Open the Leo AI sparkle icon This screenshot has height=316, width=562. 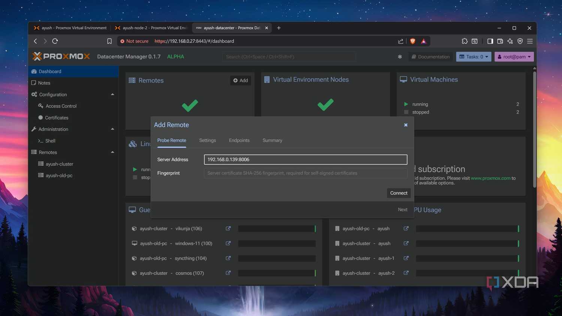[x=510, y=41]
